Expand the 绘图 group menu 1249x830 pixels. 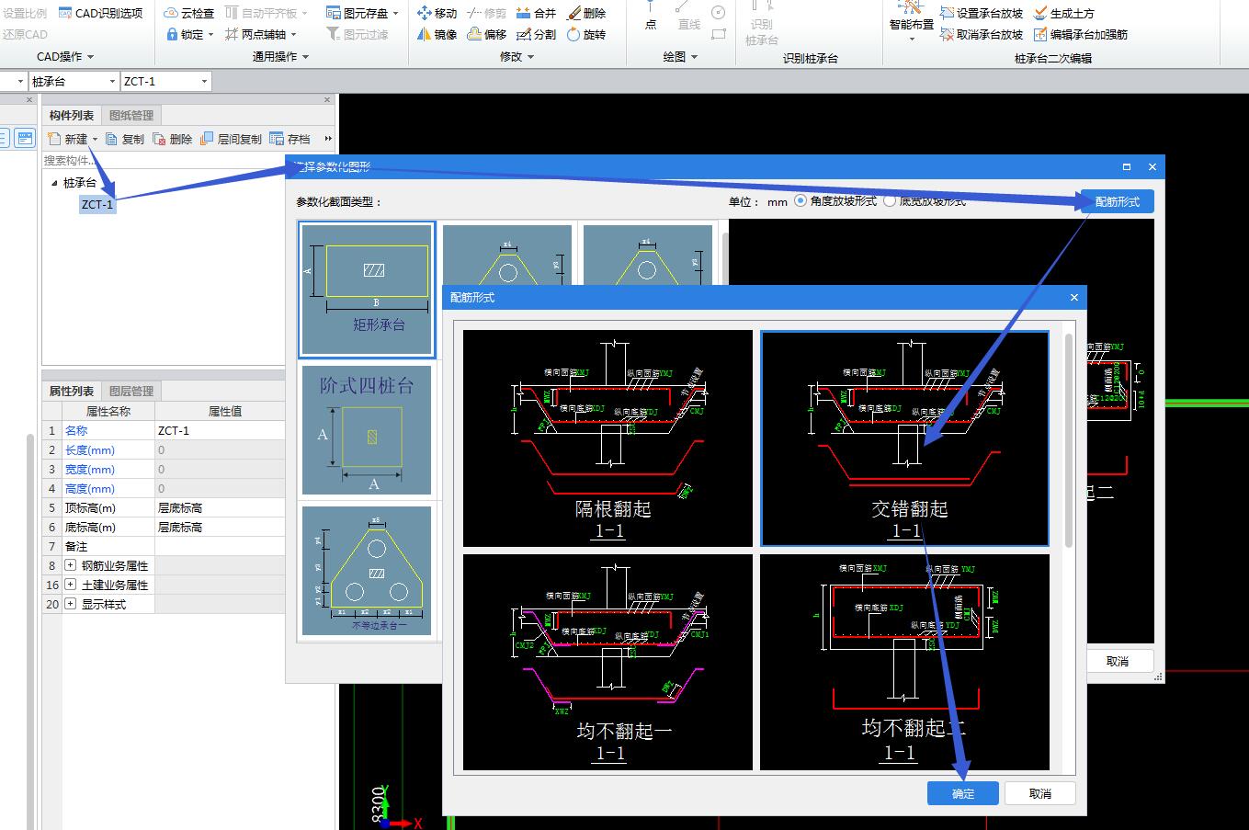click(680, 57)
